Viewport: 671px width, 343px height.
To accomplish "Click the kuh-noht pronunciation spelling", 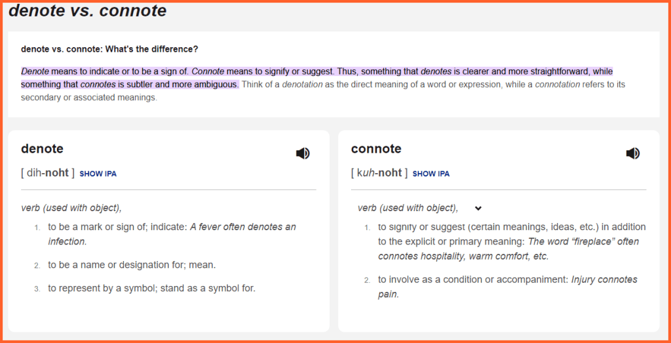I will [x=379, y=173].
